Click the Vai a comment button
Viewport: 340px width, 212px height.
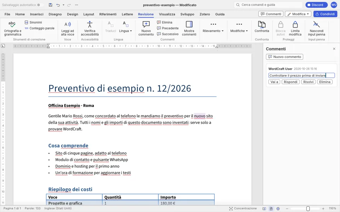(274, 82)
